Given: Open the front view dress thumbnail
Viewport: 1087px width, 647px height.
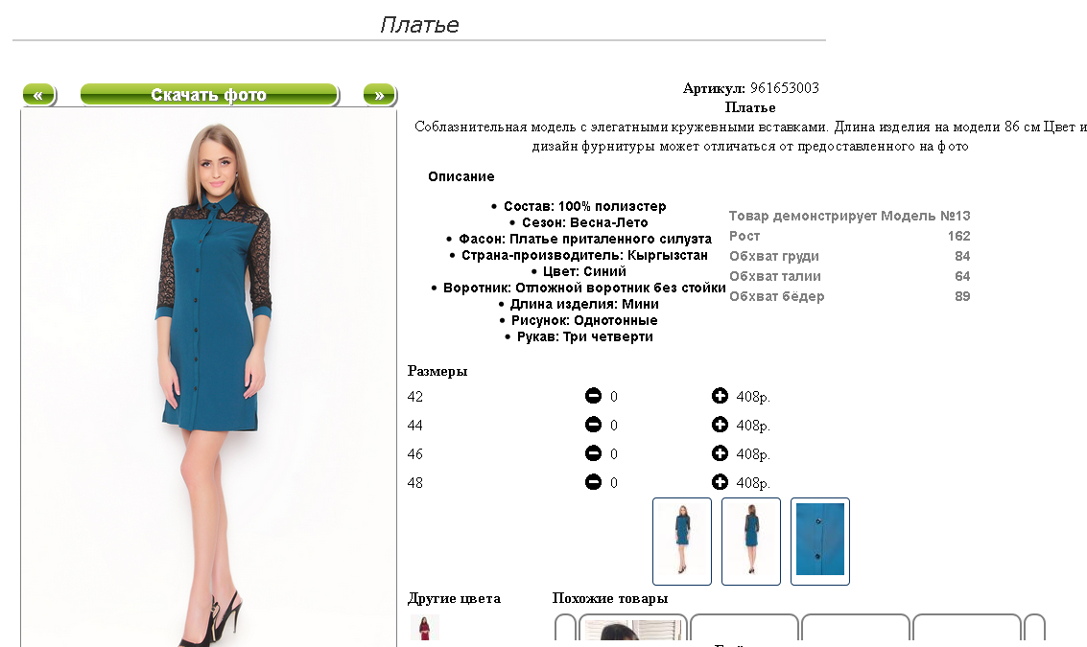Looking at the screenshot, I should [x=682, y=541].
